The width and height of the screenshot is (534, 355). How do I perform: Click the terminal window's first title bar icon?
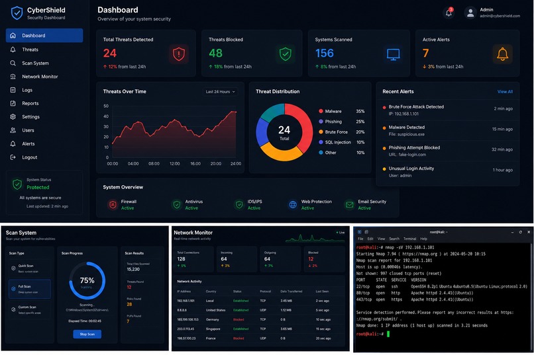(359, 232)
